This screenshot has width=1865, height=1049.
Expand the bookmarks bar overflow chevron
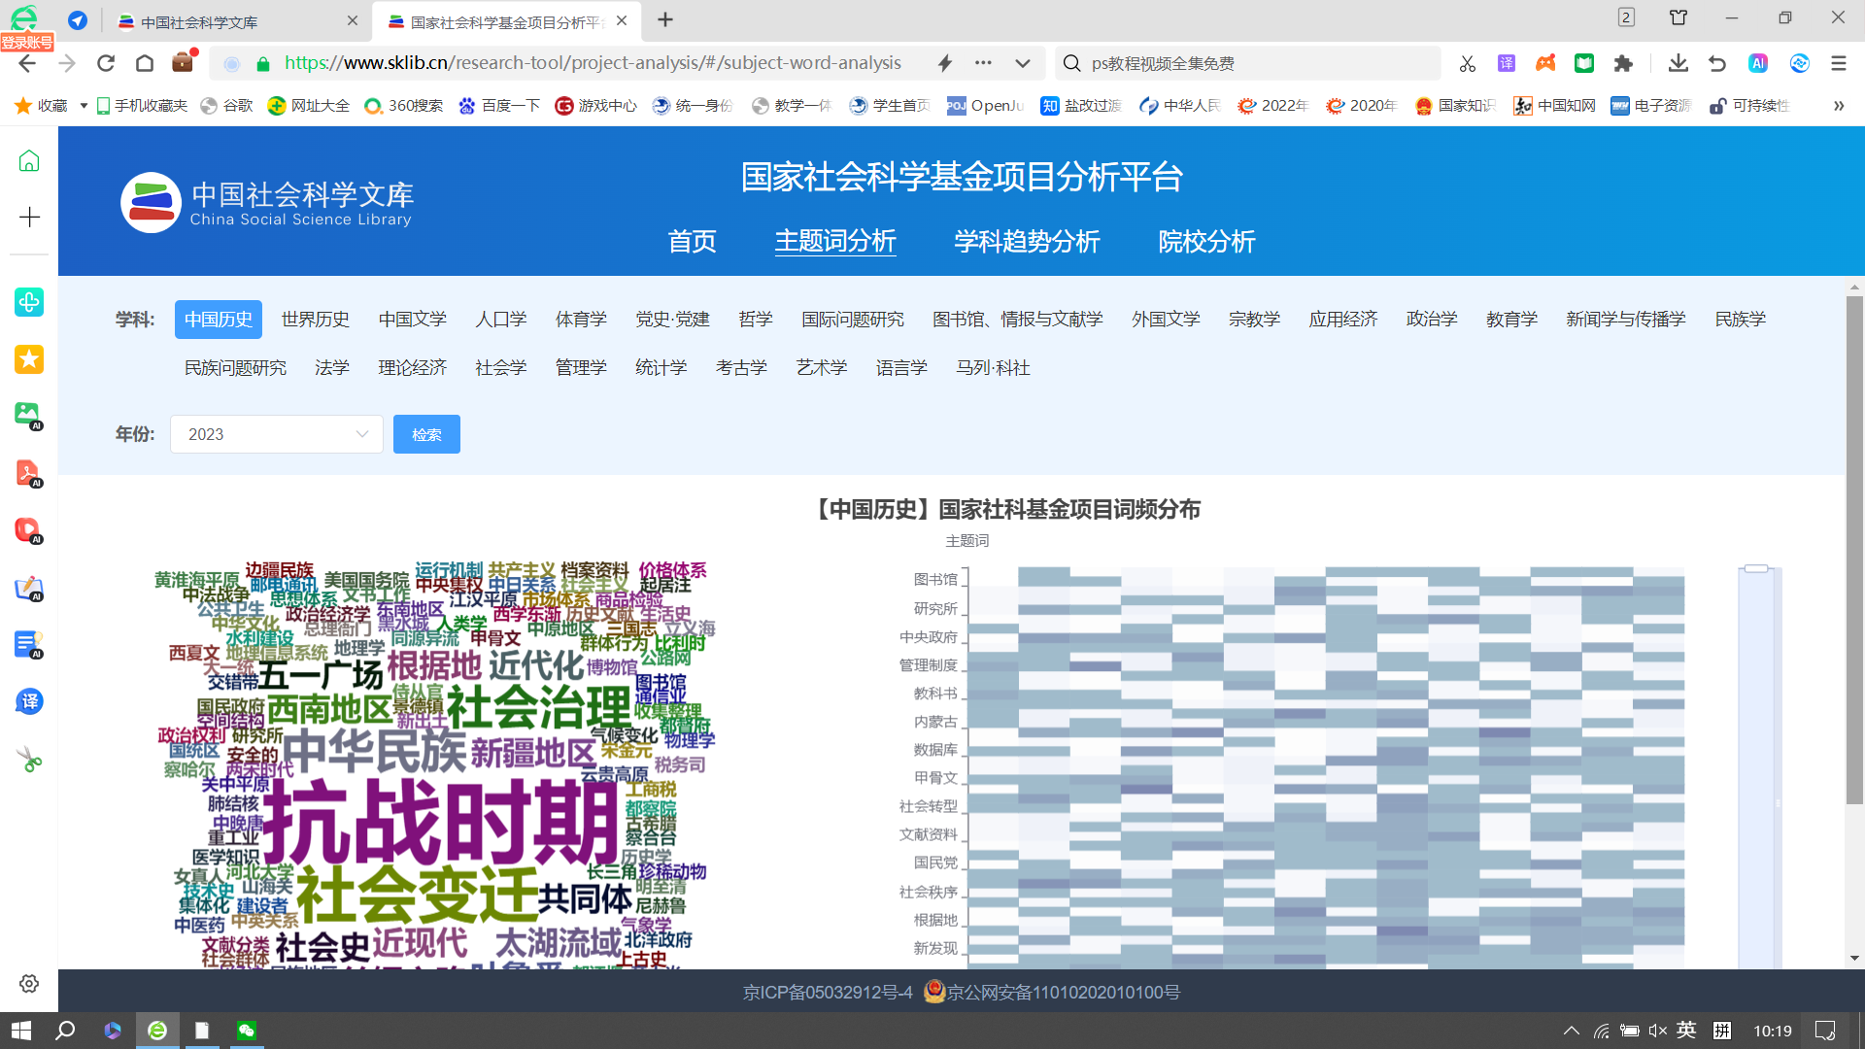coord(1838,106)
